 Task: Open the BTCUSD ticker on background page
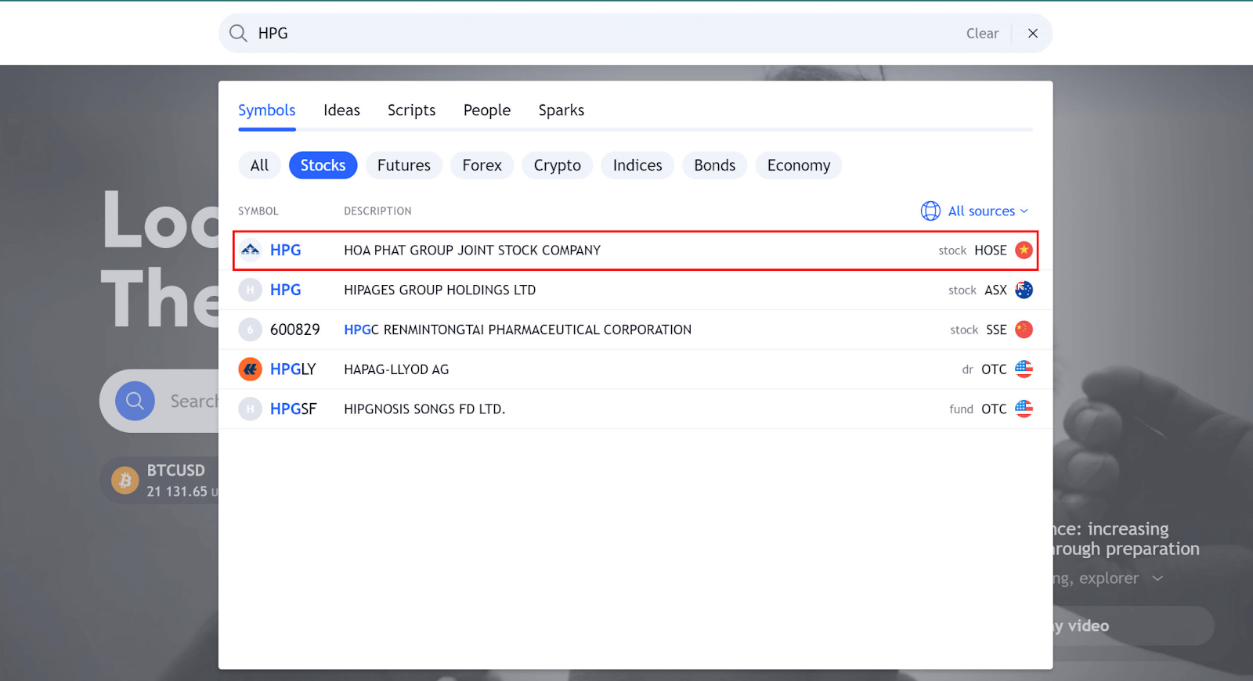(x=161, y=480)
